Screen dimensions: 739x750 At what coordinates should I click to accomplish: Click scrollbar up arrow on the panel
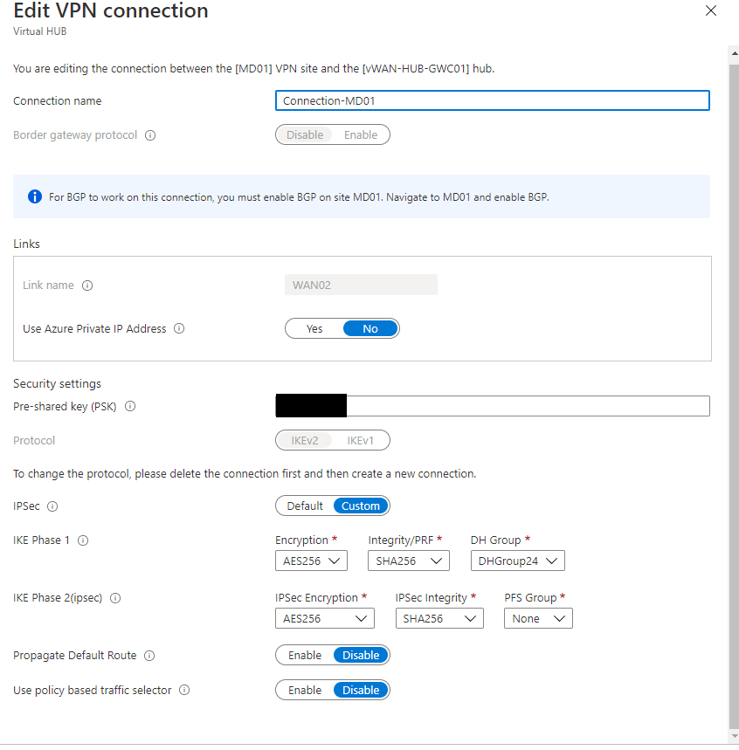[x=734, y=53]
